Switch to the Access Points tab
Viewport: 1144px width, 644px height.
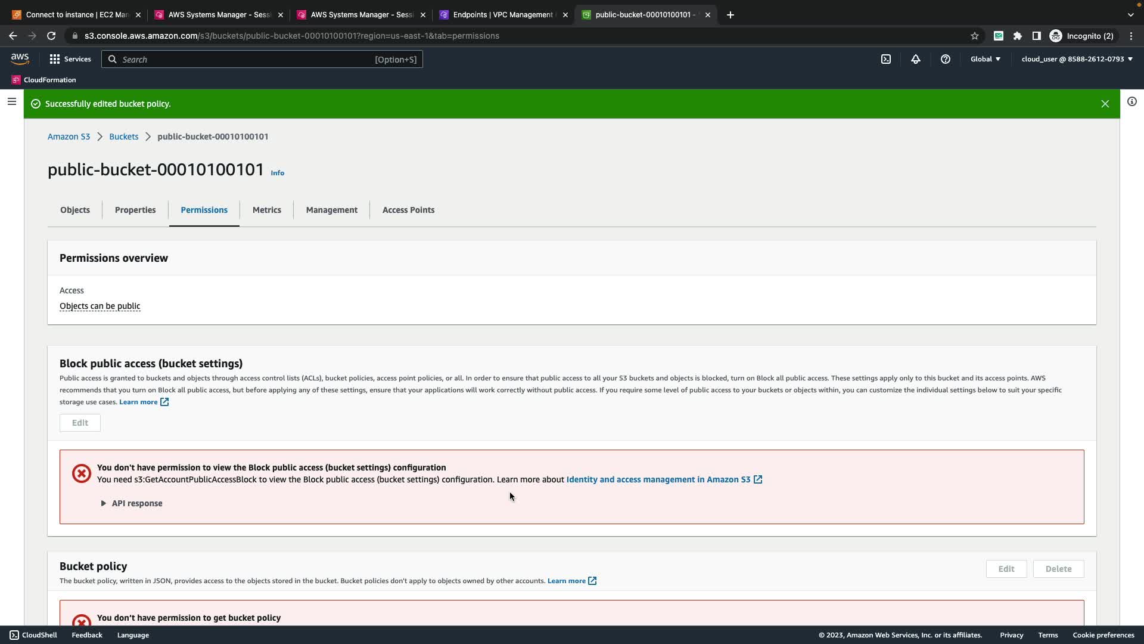408,210
